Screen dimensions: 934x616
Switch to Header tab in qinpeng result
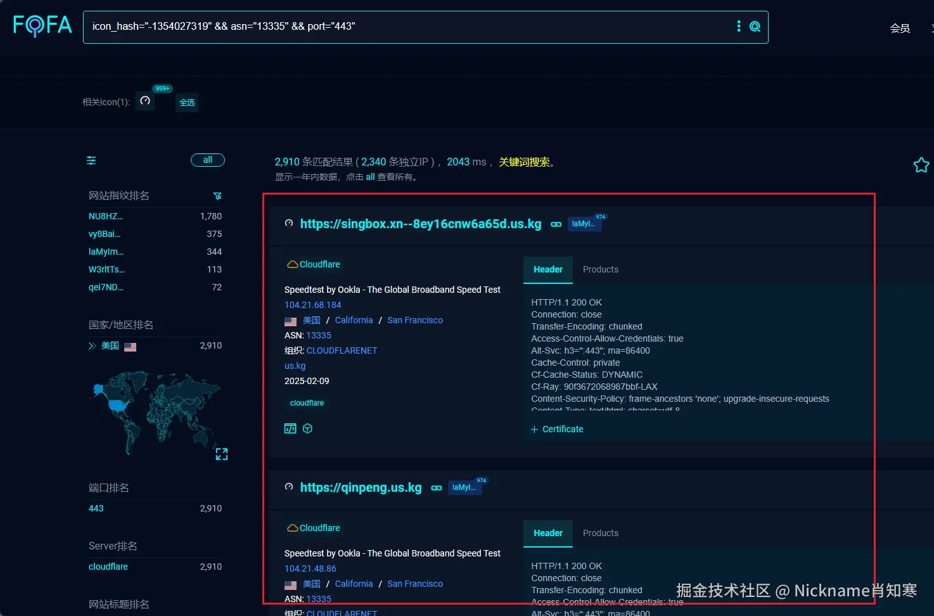click(x=548, y=533)
